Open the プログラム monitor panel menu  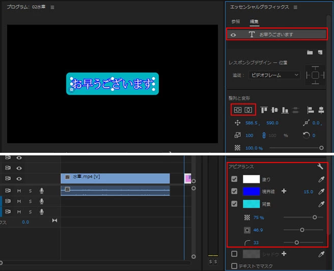point(52,8)
